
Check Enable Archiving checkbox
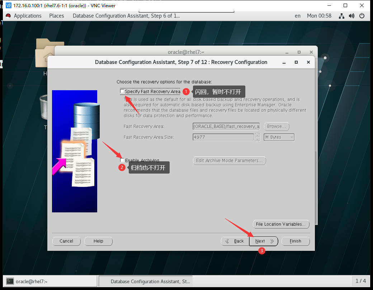(x=122, y=160)
